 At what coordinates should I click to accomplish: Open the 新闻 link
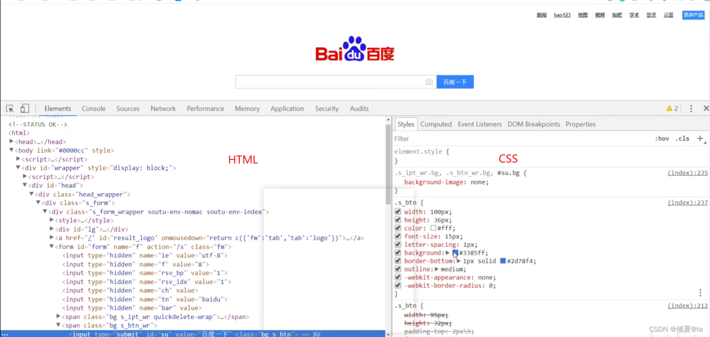[541, 15]
